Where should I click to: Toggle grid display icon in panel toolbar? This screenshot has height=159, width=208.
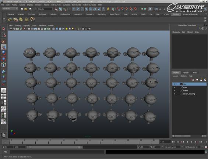pos(29,29)
